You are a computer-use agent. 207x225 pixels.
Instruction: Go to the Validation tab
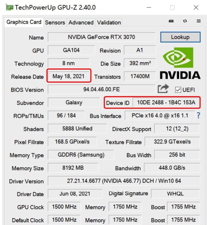pyautogui.click(x=109, y=23)
